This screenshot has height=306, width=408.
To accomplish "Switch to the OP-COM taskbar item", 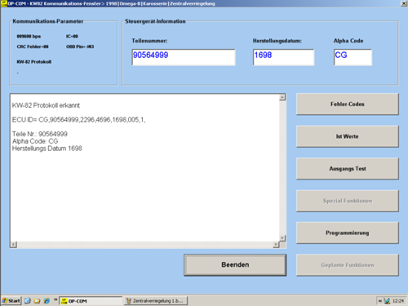I will coord(91,301).
